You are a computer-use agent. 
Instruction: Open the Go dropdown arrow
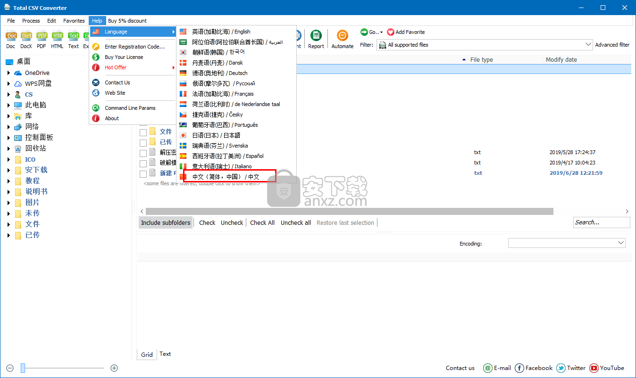point(381,32)
